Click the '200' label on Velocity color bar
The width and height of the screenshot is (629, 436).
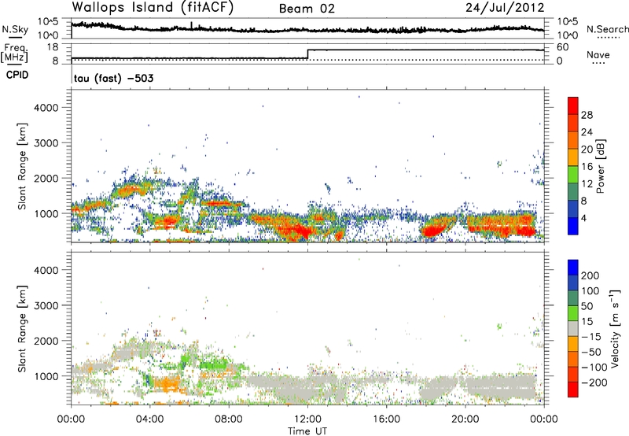pos(590,275)
